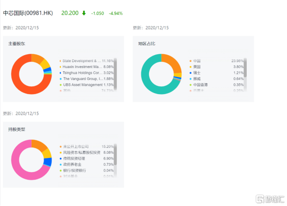This screenshot has height=206, width=287.
Task: Click the 地区占比 legend scrollbar
Action: (x=245, y=68)
